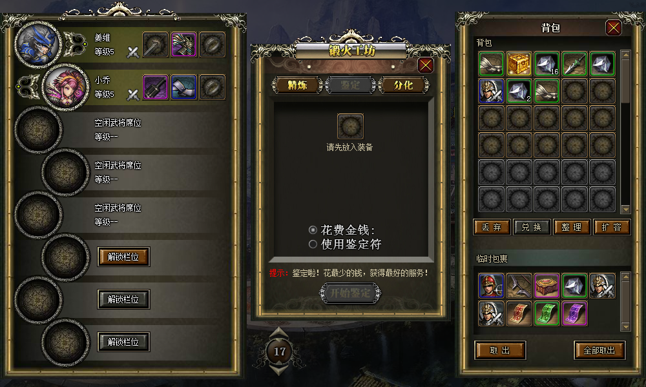The height and width of the screenshot is (387, 646).
Task: Click the 全部取出 button
Action: click(599, 350)
